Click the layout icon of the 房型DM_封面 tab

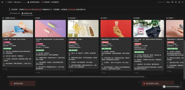(x=11, y=13)
